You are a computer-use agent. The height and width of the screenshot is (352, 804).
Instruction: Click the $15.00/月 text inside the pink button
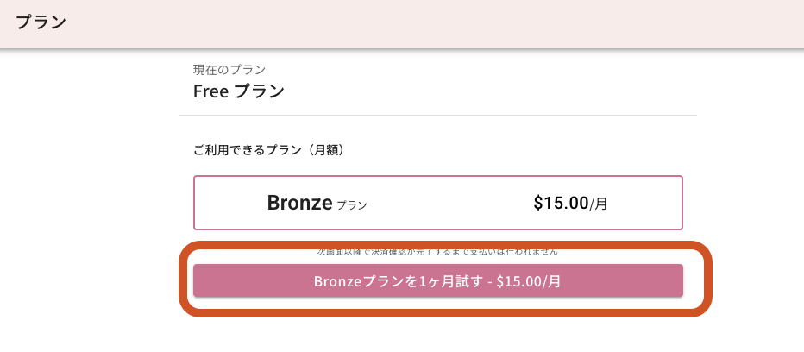(529, 281)
